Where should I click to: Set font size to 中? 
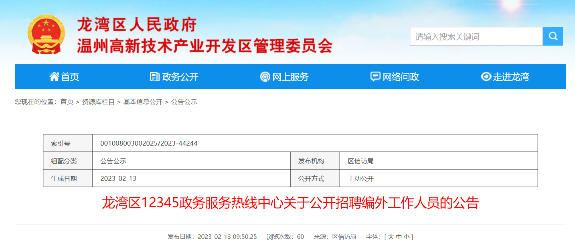pyautogui.click(x=399, y=237)
